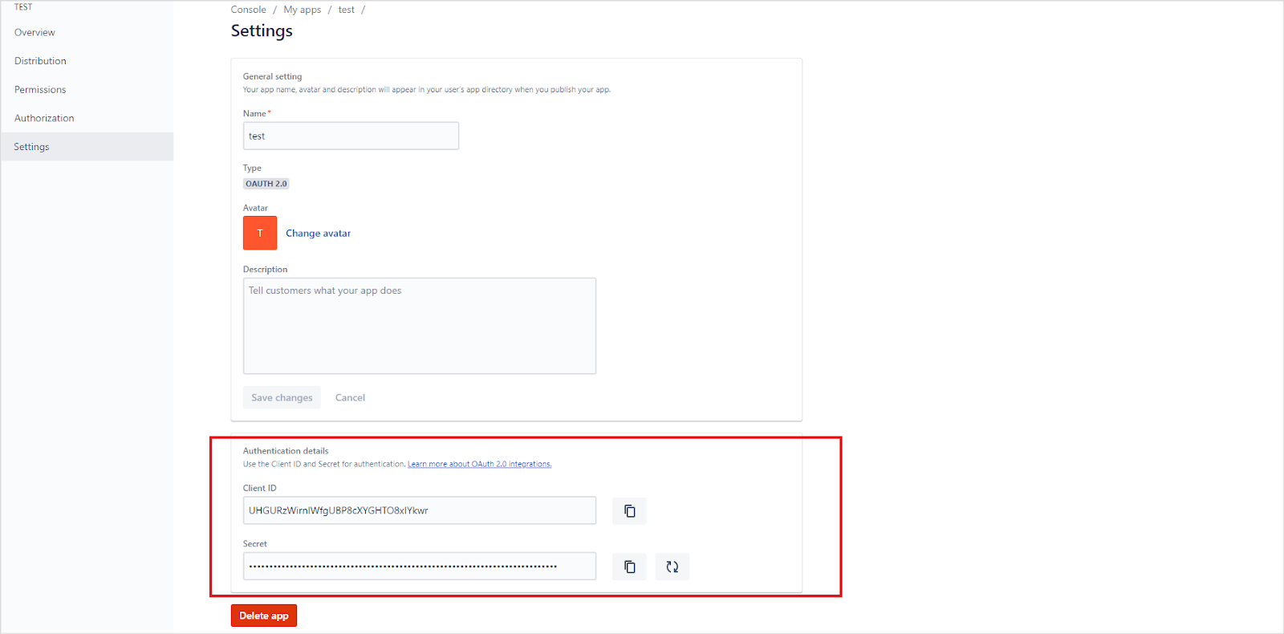The height and width of the screenshot is (634, 1284).
Task: Copy the Client ID to clipboard
Action: tap(629, 511)
